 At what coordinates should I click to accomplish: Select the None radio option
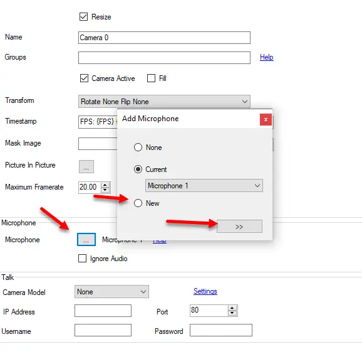[138, 147]
